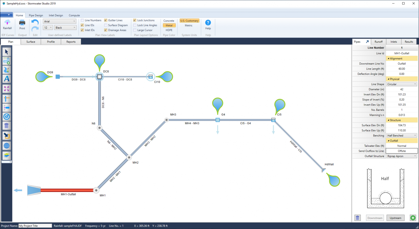Viewport: 419px width, 229px height.
Task: Open the Compute ribbon tab
Action: (x=74, y=15)
